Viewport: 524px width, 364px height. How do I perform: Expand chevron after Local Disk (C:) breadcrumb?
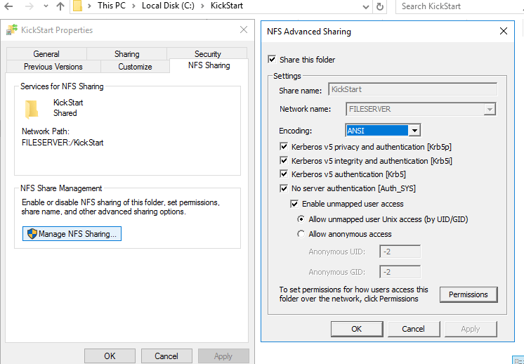point(202,6)
